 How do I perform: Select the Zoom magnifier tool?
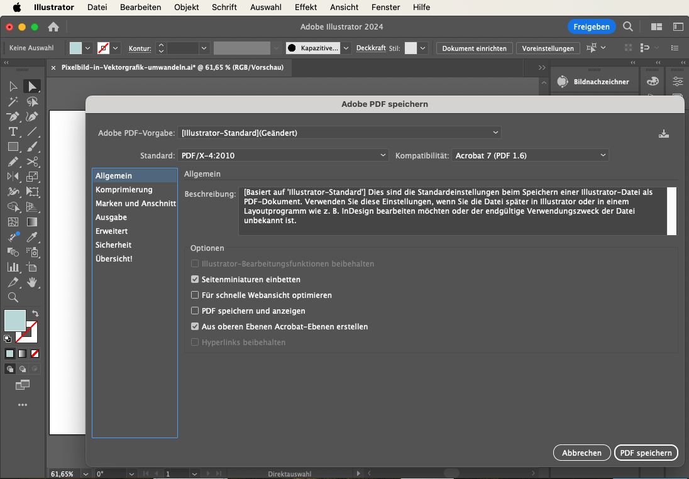pos(13,297)
